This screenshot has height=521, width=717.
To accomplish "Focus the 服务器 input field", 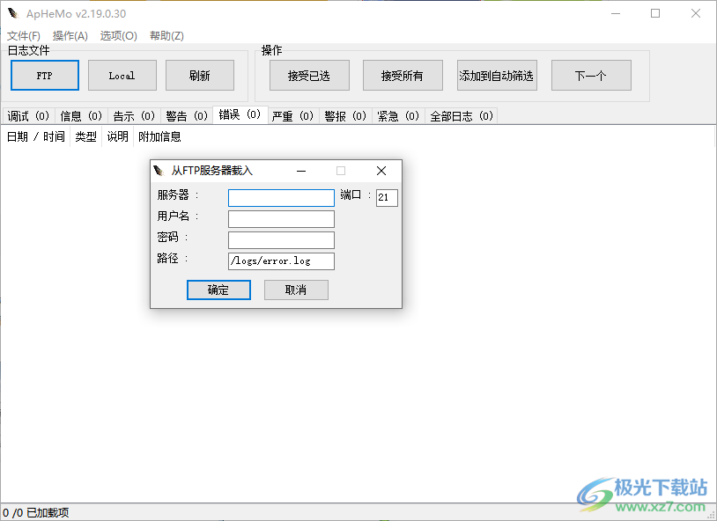I will tap(281, 198).
